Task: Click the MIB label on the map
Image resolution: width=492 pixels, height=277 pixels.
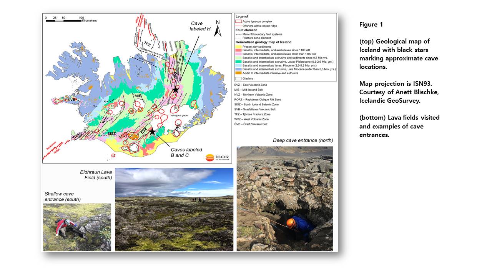Action: coord(138,96)
